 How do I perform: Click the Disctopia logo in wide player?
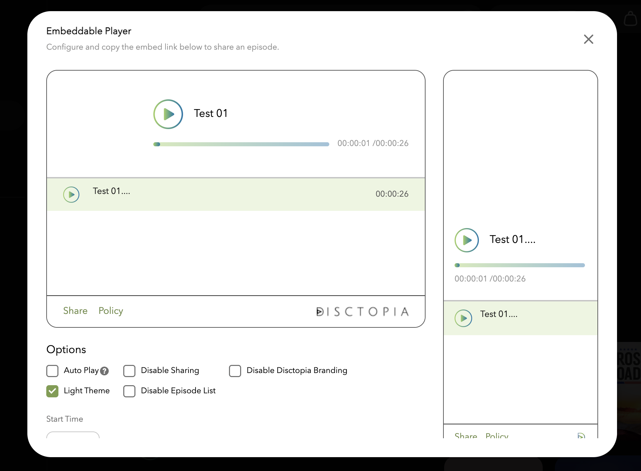pos(362,312)
